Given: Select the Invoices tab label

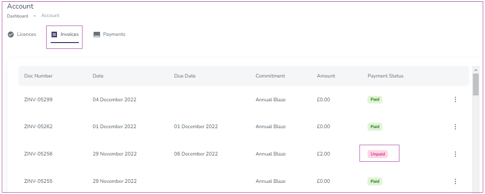Looking at the screenshot, I should click(69, 34).
